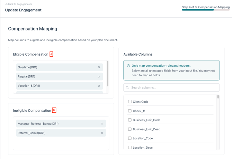This screenshot has height=159, width=232.
Task: Remove Manager_Referral_Bonus(DR1) with X icon
Action: tap(102, 123)
